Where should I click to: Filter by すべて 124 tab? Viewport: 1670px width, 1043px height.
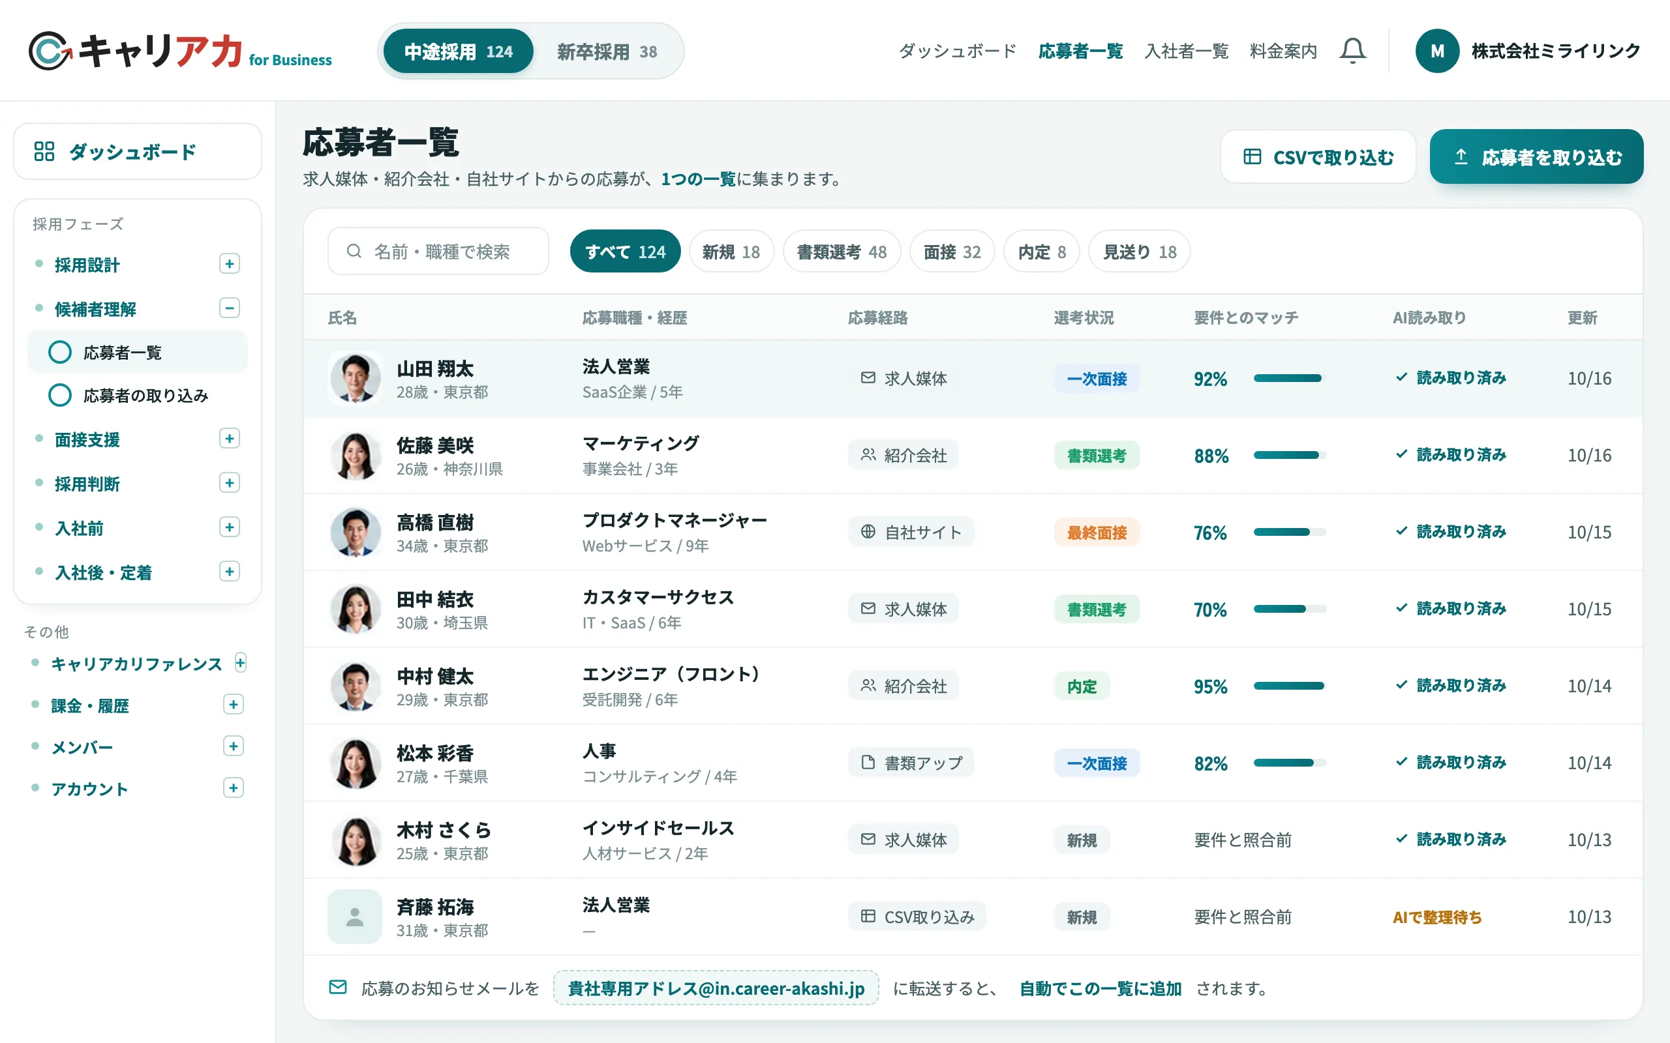[624, 251]
